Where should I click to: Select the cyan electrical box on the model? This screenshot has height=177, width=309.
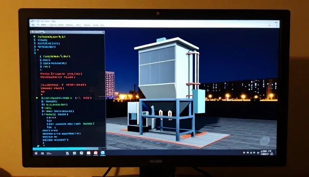[x=199, y=101]
